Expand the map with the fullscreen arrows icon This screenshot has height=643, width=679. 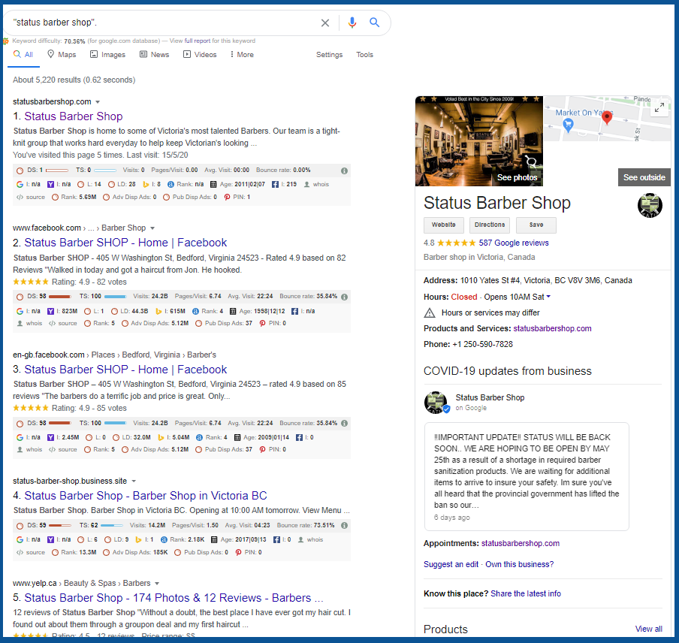tap(659, 107)
